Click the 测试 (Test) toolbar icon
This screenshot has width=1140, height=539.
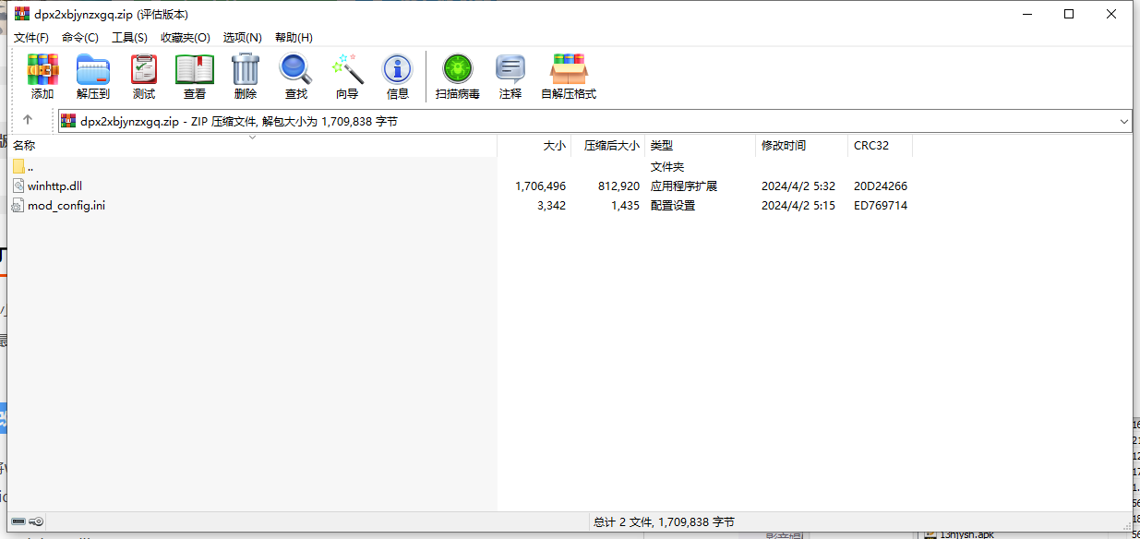pyautogui.click(x=144, y=70)
